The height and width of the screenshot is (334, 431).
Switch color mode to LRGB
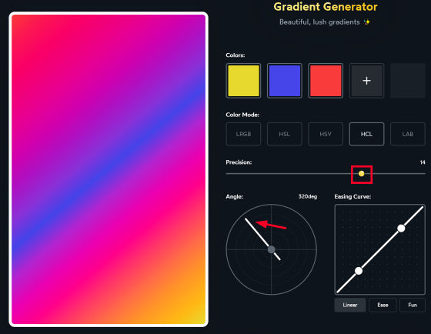click(x=243, y=134)
